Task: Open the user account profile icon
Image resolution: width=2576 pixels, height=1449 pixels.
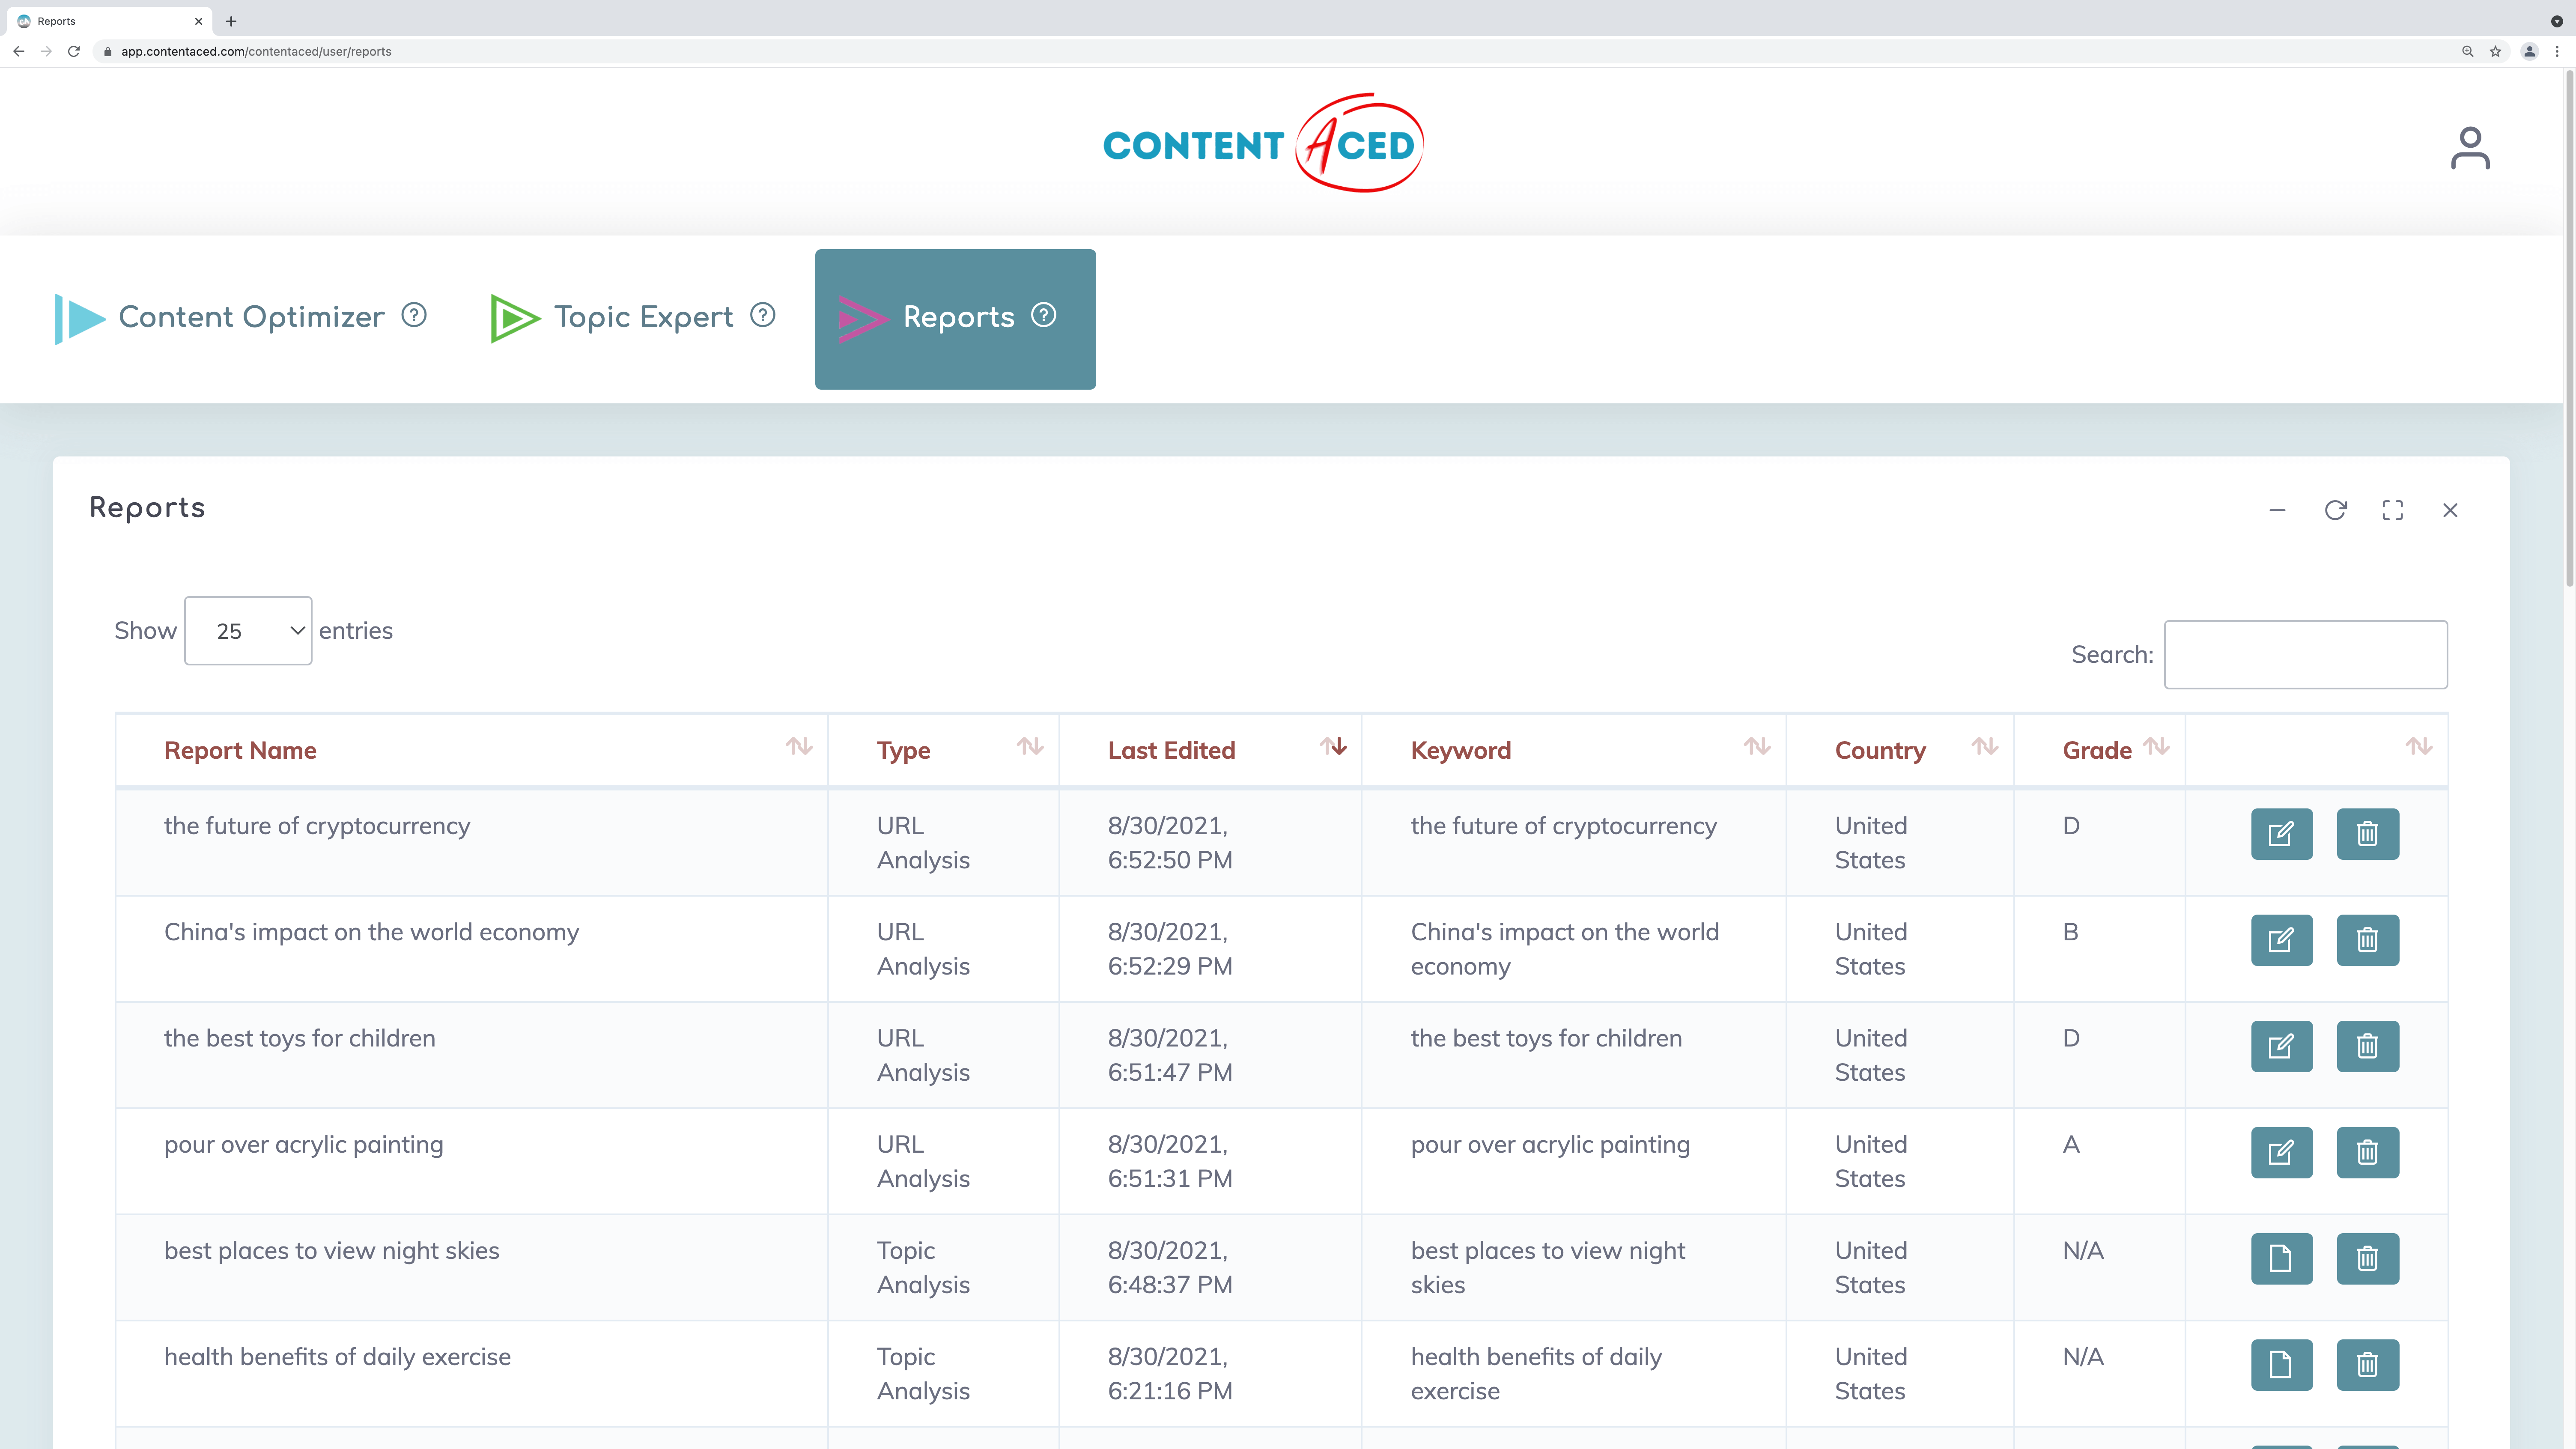Action: (x=2469, y=148)
